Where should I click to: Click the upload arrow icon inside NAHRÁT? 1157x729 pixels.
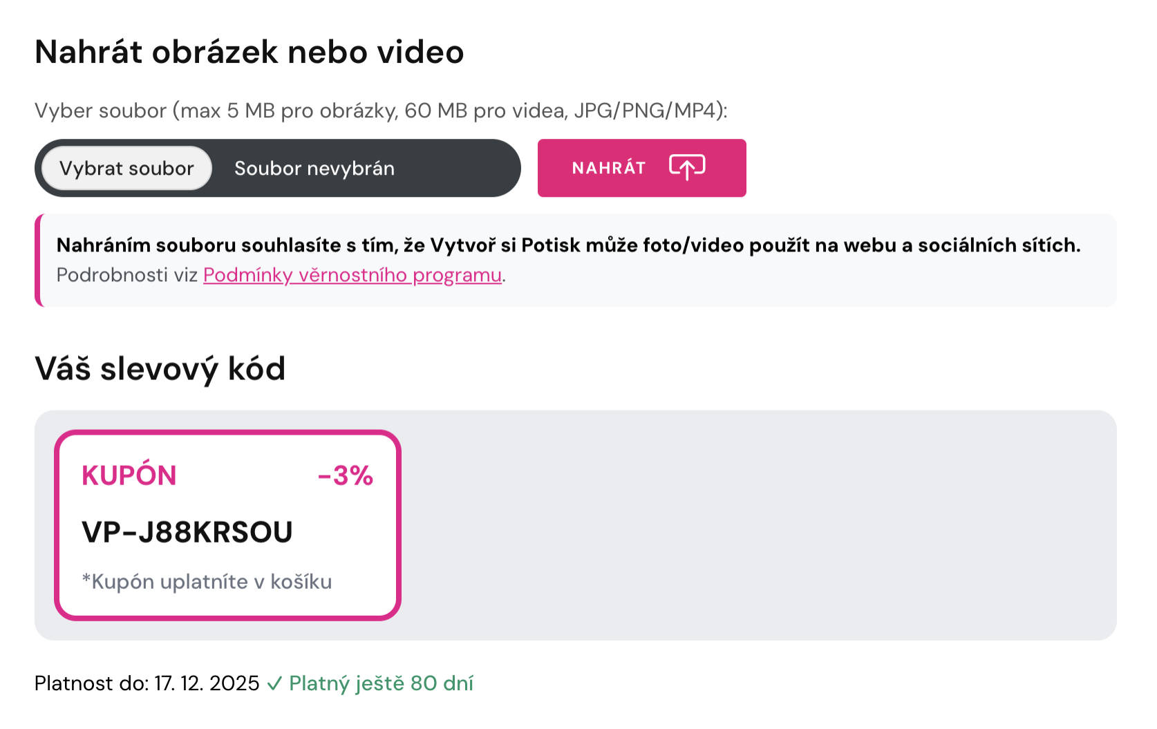pos(686,167)
